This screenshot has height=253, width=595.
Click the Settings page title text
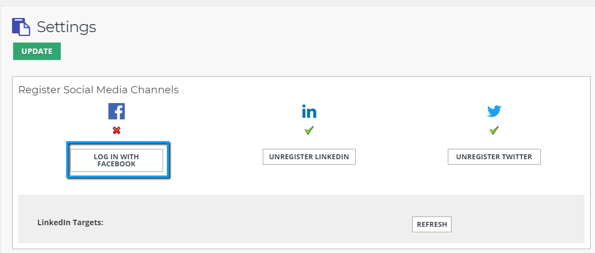click(x=66, y=27)
